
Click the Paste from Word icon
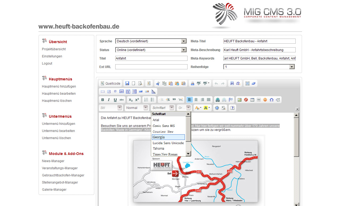click(x=183, y=83)
